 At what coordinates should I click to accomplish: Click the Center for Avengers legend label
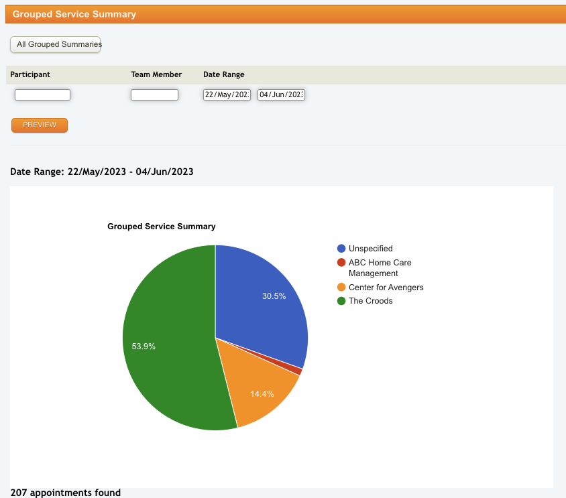pyautogui.click(x=386, y=288)
